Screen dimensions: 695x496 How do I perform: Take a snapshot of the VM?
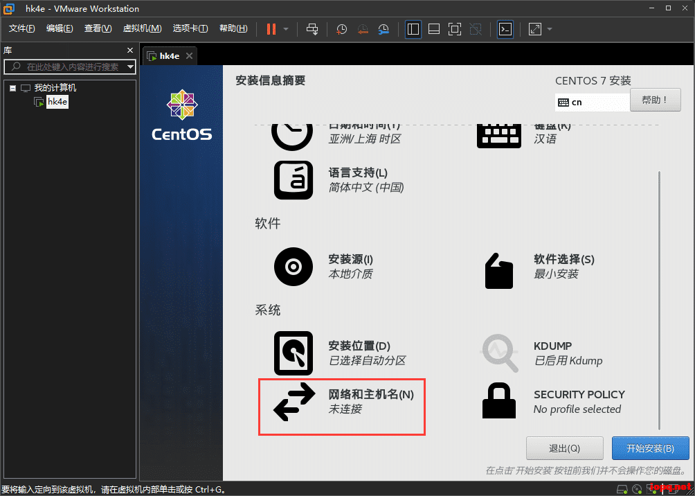point(340,29)
